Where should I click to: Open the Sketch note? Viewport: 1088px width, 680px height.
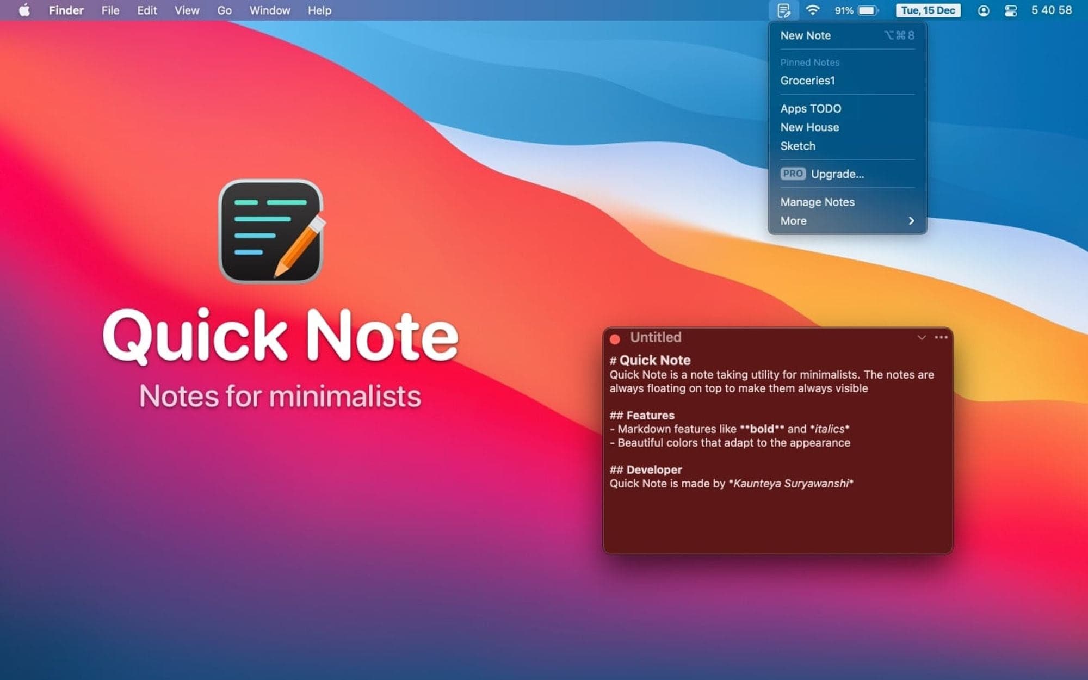point(847,146)
